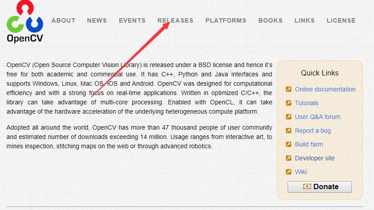
Task: Visit the User Q&A forum link
Action: pyautogui.click(x=317, y=117)
